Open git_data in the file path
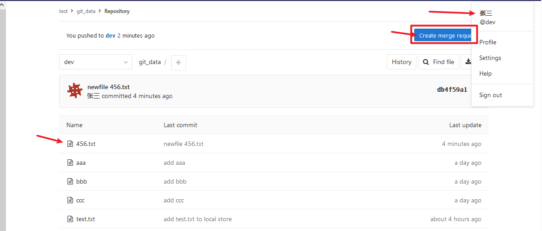The width and height of the screenshot is (542, 231). pyautogui.click(x=150, y=62)
